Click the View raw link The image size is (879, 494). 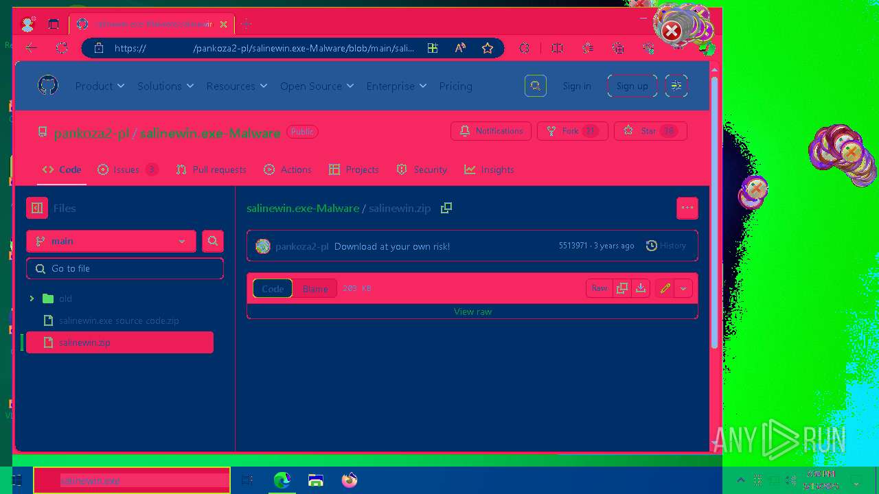(x=472, y=311)
